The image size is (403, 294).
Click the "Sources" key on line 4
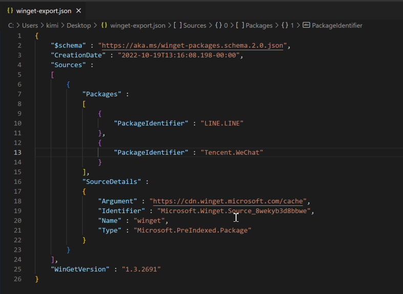pyautogui.click(x=68, y=65)
